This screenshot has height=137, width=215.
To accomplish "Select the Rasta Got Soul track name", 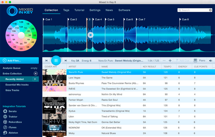I will (109, 100).
